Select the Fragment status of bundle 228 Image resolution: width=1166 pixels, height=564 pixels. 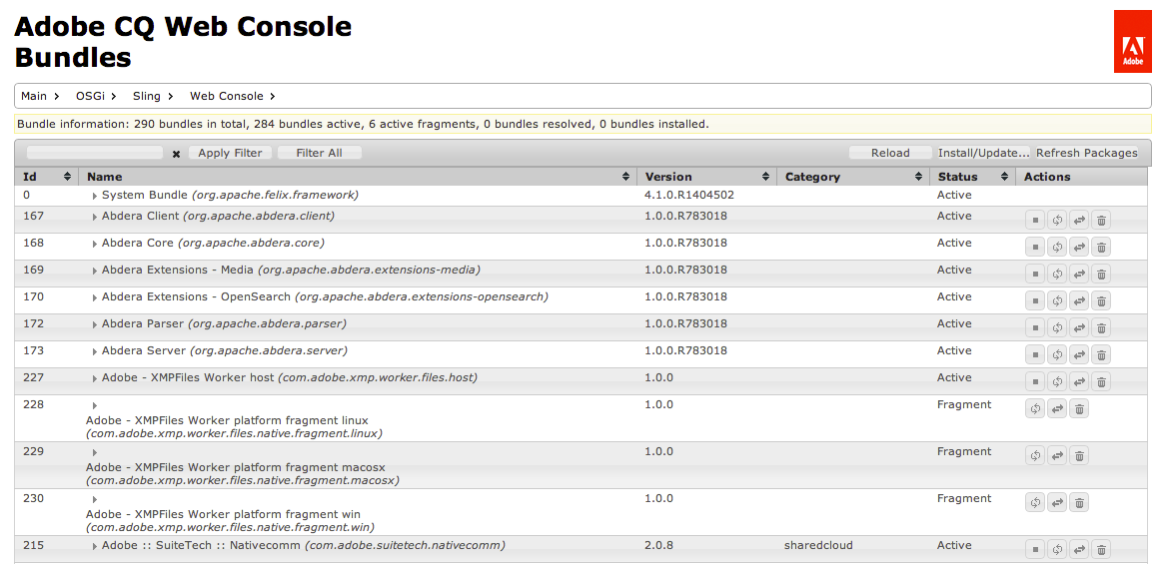click(964, 405)
